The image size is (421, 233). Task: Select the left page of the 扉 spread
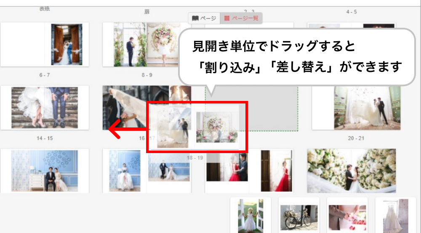pyautogui.click(x=125, y=44)
